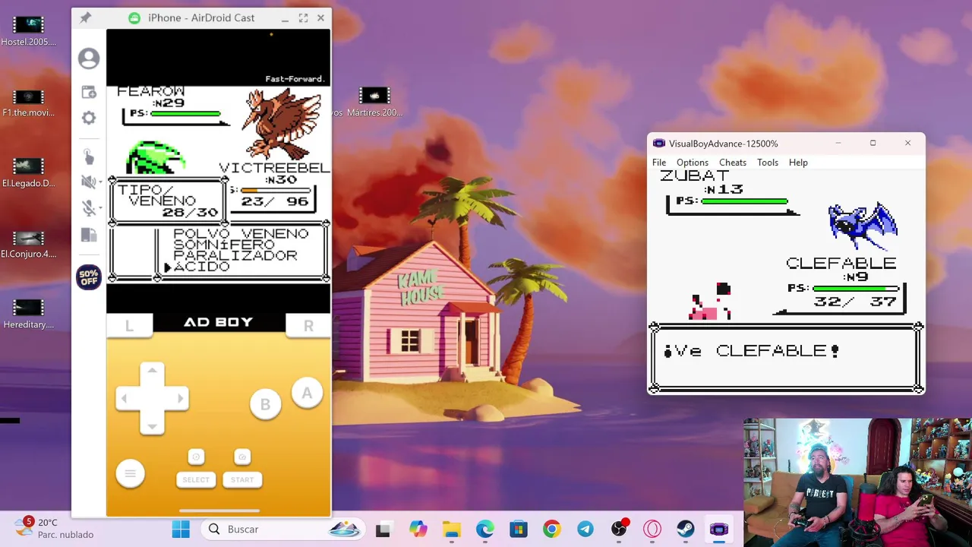Open Microsoft Edge from taskbar

[484, 530]
